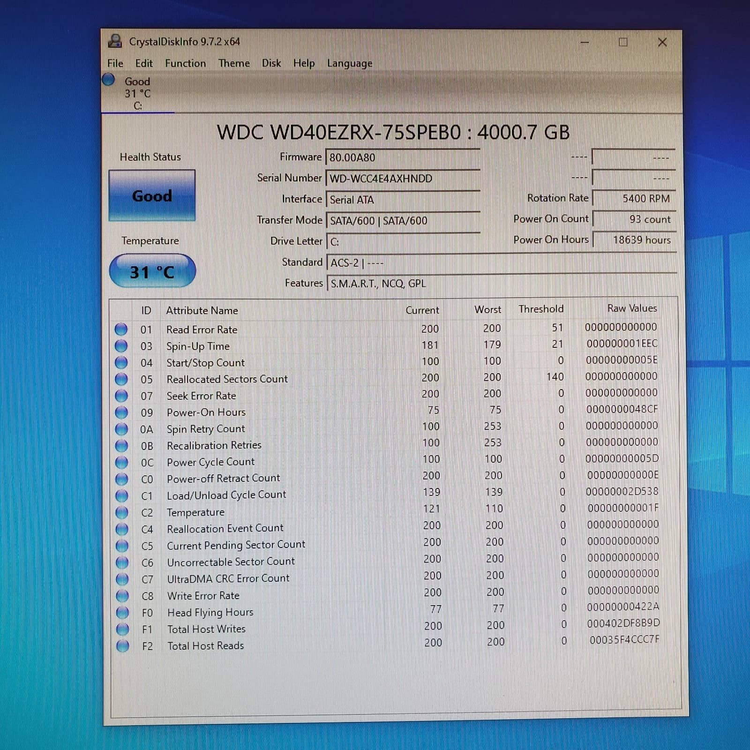750x750 pixels.
Task: Click status orb for Write Error Rate
Action: [122, 596]
